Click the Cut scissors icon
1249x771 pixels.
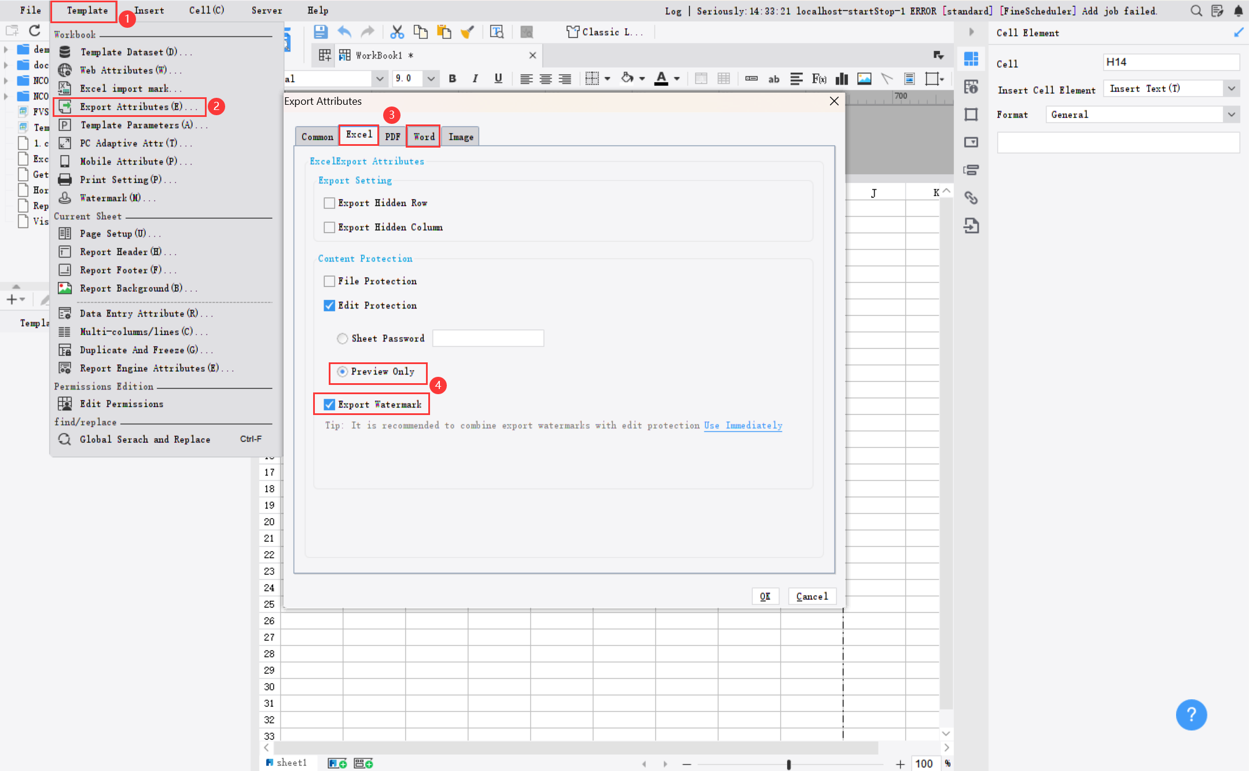click(396, 32)
